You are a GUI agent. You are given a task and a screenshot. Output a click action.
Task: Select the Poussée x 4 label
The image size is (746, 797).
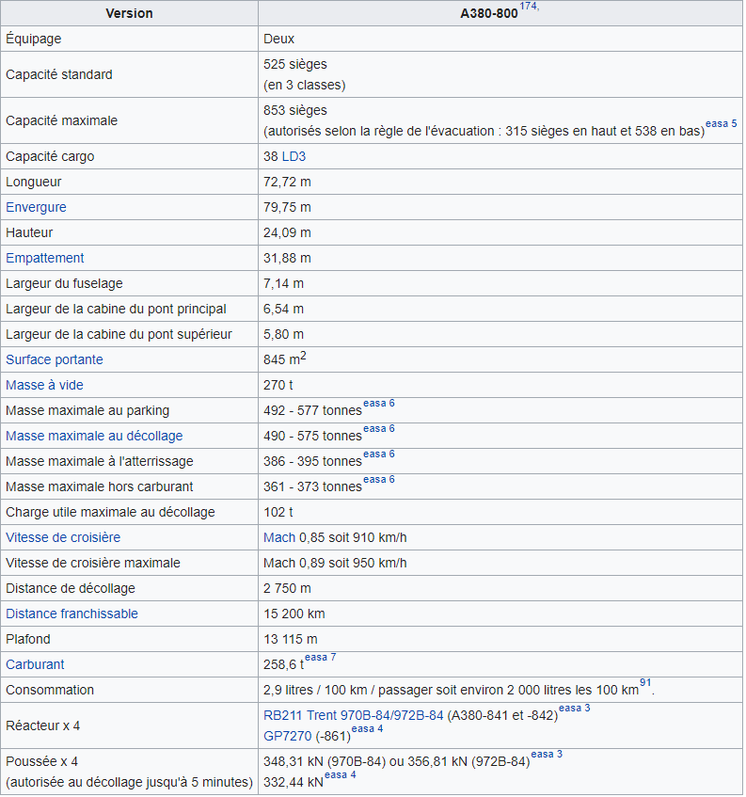click(41, 762)
